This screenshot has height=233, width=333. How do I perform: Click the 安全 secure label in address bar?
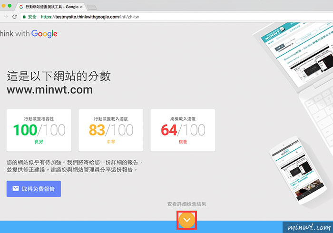point(32,17)
